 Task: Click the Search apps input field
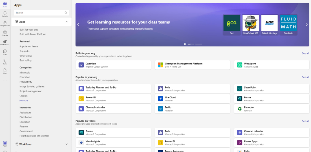(39, 13)
